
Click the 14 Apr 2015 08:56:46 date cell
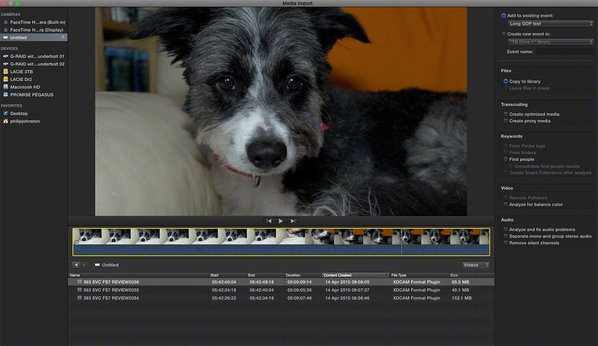(x=347, y=298)
